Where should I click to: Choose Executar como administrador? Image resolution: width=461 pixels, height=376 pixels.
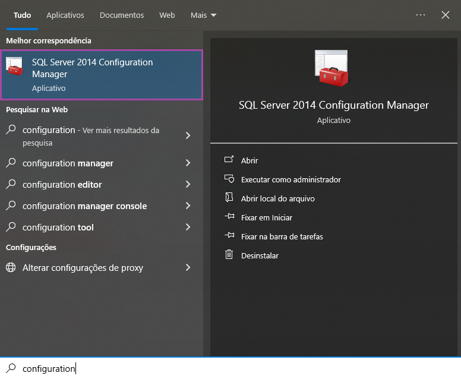(291, 179)
